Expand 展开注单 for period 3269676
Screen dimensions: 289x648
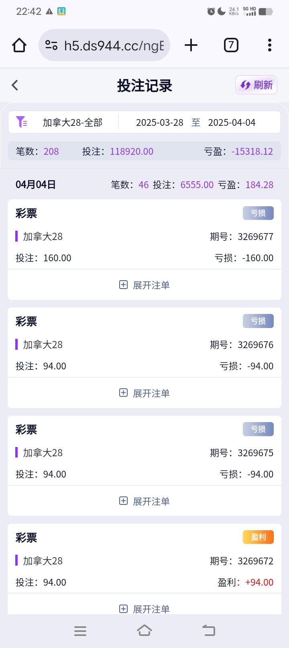(x=144, y=393)
